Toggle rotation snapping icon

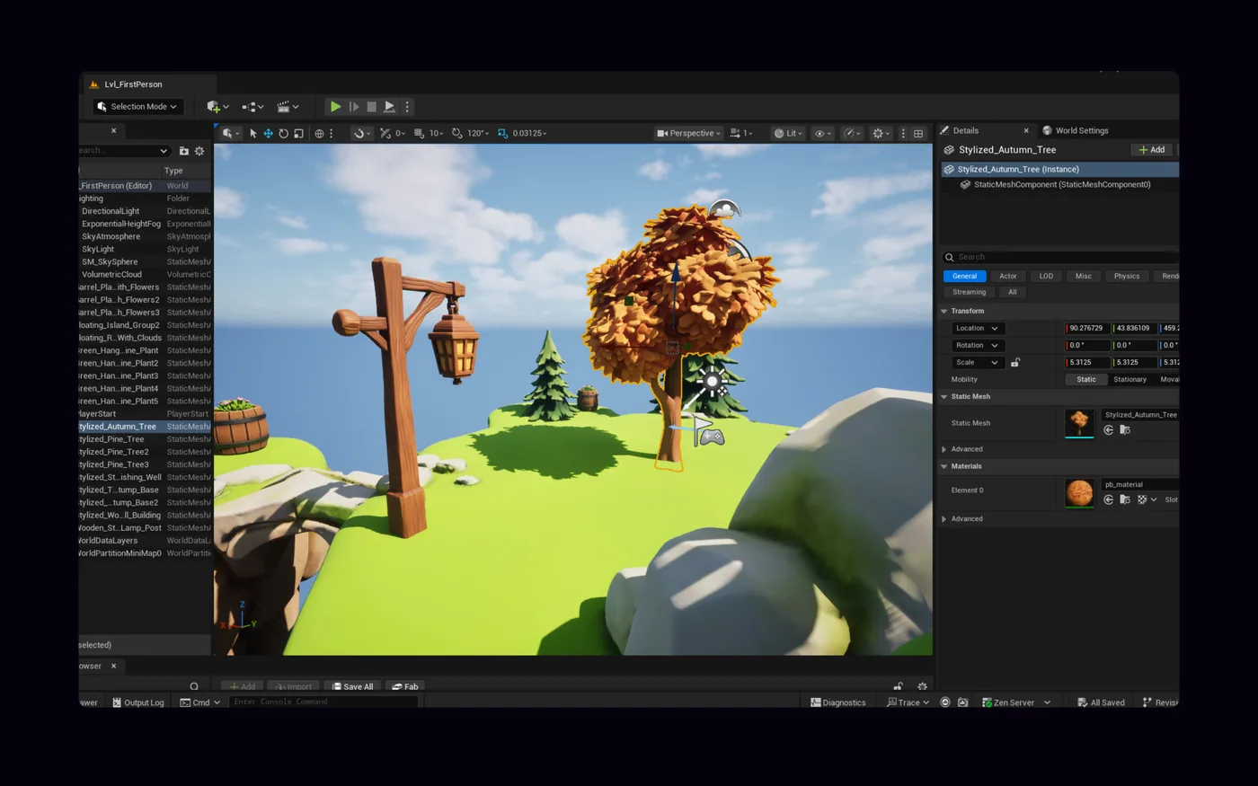457,133
